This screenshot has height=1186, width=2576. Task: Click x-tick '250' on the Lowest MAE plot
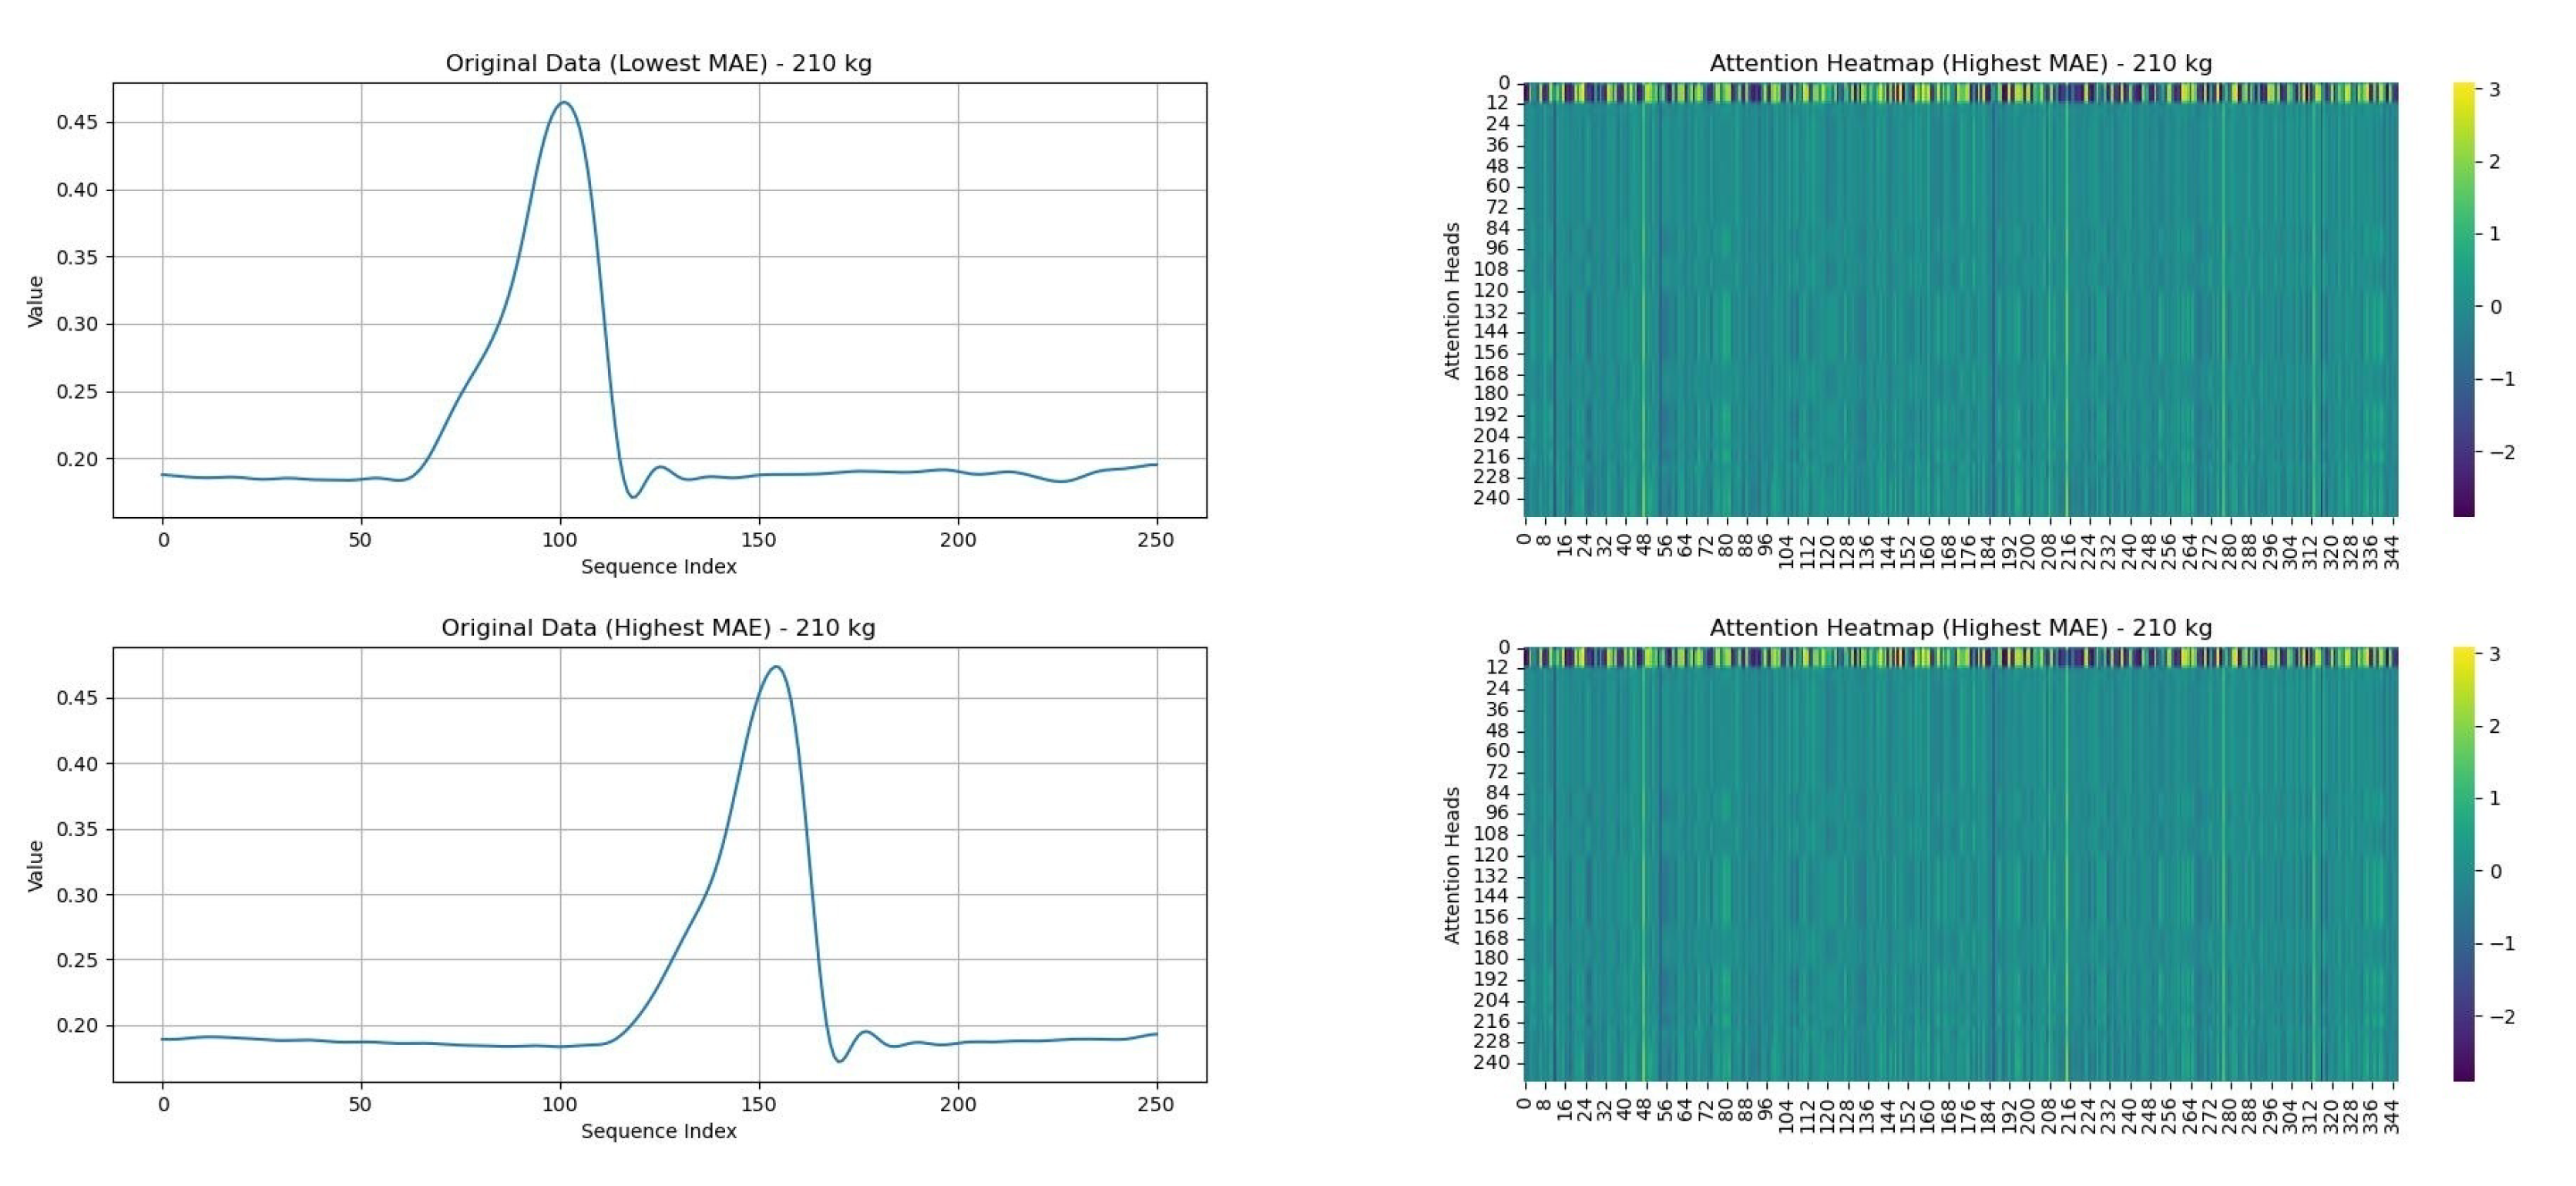[x=1156, y=540]
